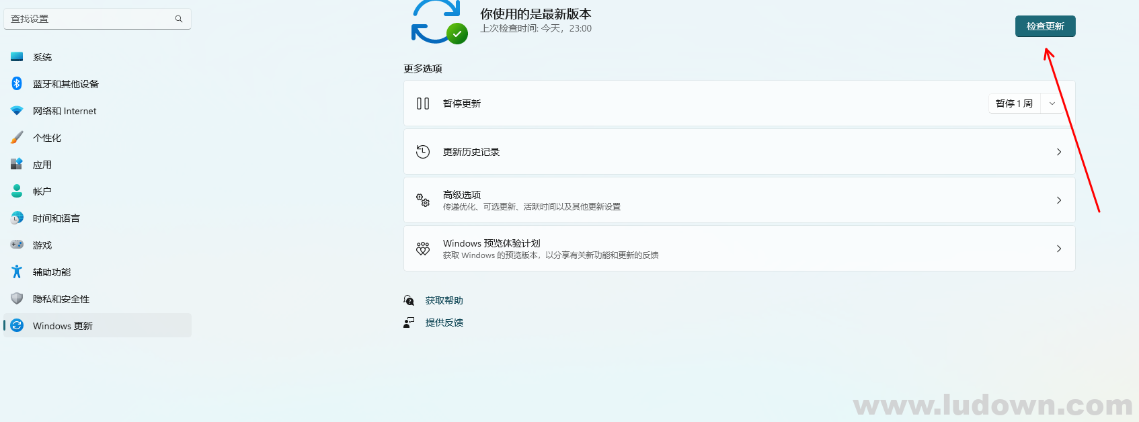
Task: Click the globe clock icon beside 时间和语言
Action: click(x=17, y=218)
